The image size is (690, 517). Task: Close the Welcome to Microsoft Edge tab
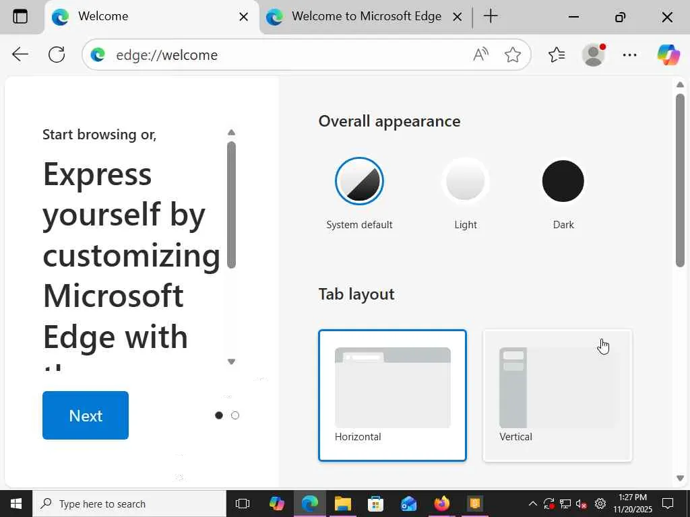pyautogui.click(x=458, y=17)
